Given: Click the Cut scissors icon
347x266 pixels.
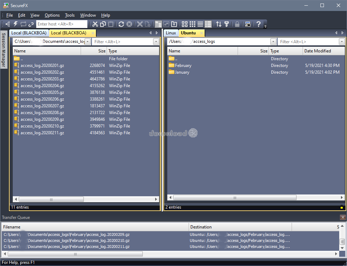Looking at the screenshot, I should point(95,24).
